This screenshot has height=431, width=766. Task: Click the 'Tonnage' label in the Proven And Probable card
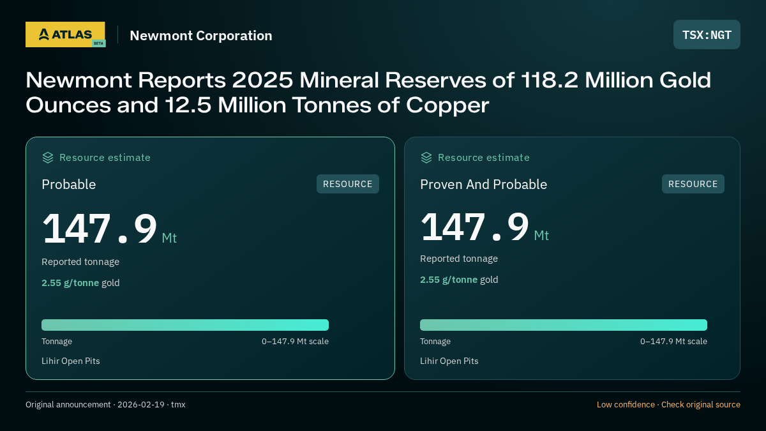(x=435, y=342)
